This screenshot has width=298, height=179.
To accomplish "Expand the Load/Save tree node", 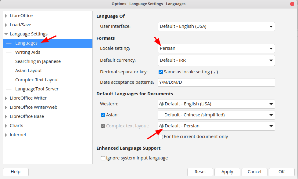I will [6, 25].
